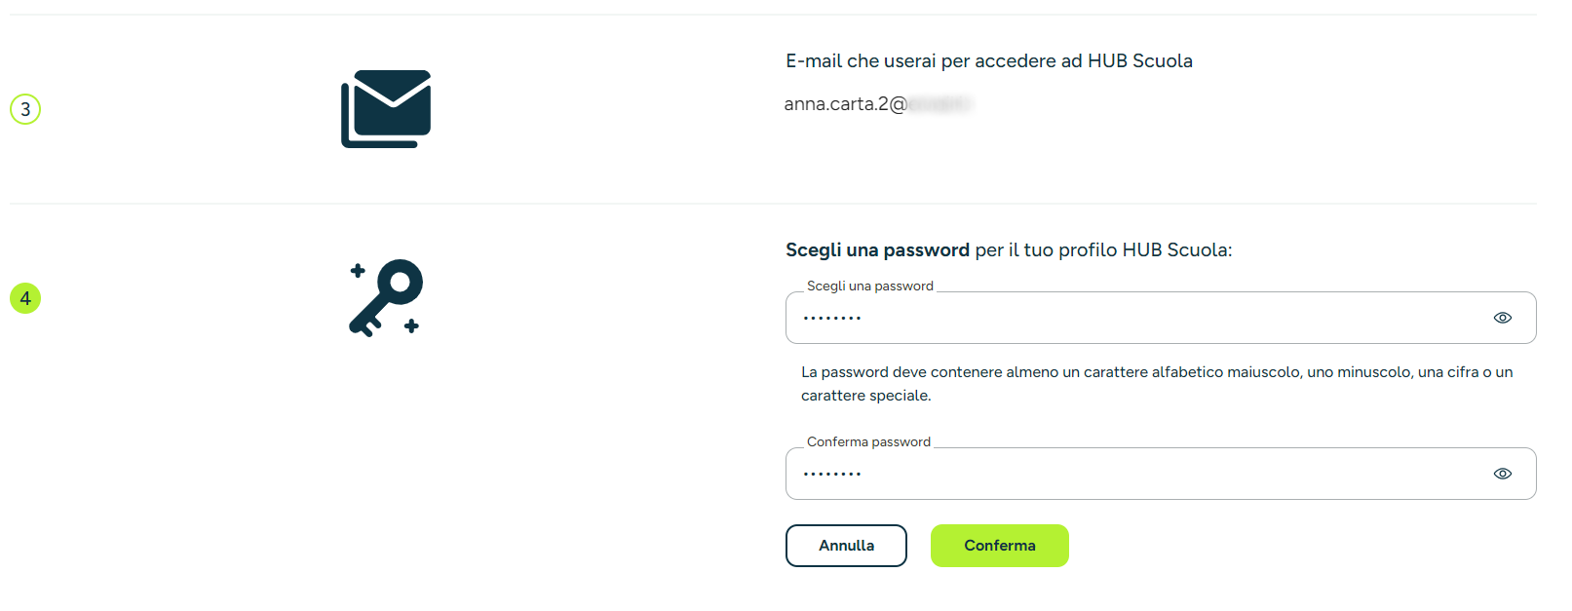Image resolution: width=1572 pixels, height=611 pixels.
Task: Show password in 'Scegli una password' field
Action: (x=1503, y=318)
